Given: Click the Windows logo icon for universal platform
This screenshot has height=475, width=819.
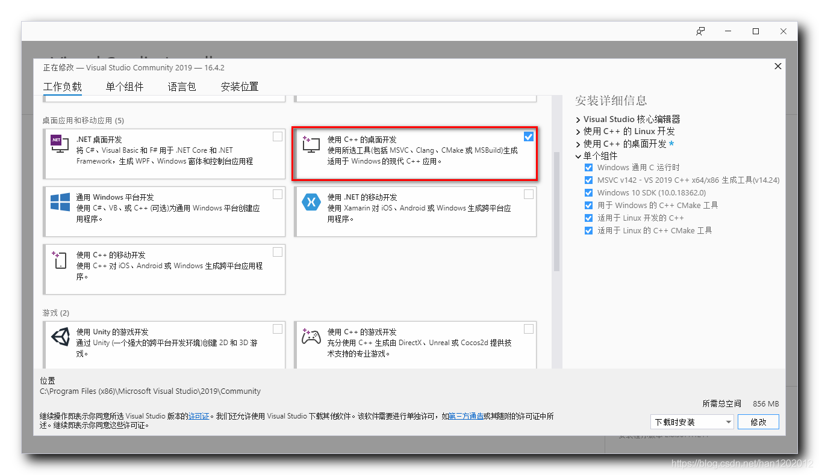Looking at the screenshot, I should (x=60, y=201).
